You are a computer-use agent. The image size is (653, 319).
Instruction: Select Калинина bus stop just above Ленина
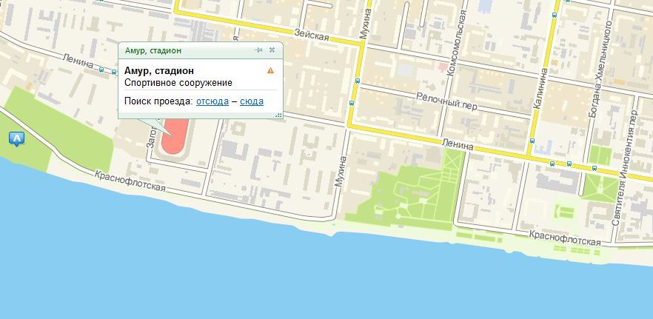532,141
